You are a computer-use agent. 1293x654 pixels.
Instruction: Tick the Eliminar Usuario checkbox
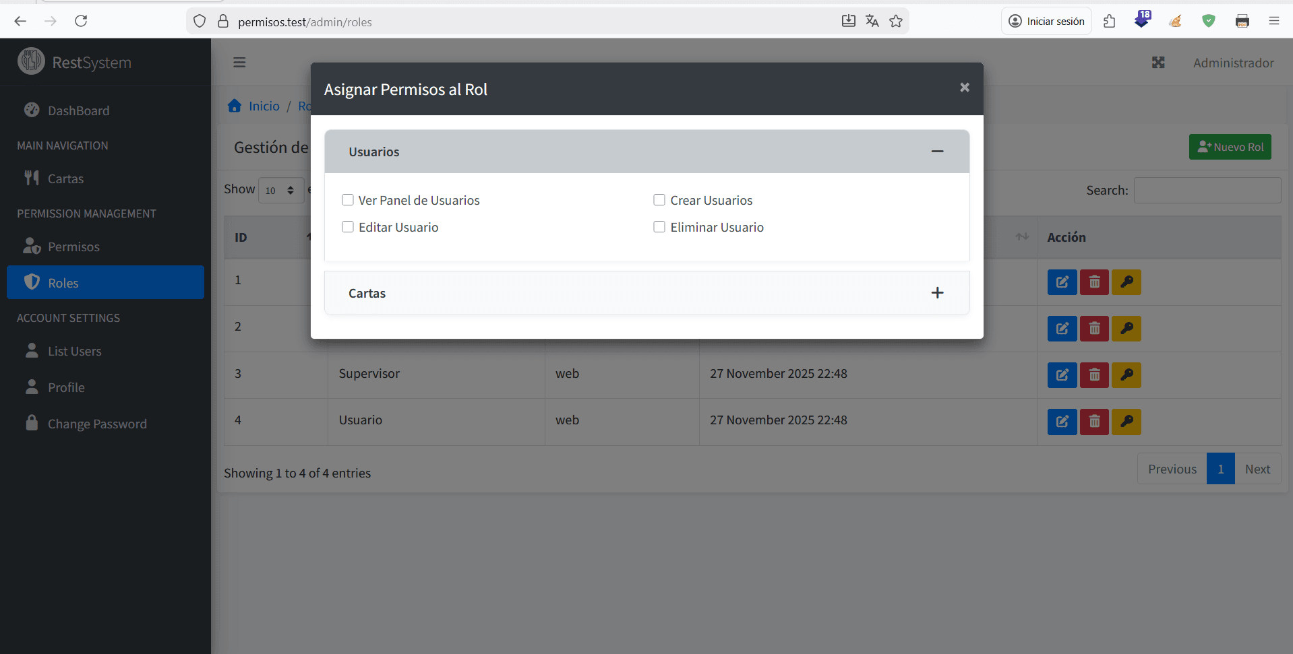(x=659, y=227)
